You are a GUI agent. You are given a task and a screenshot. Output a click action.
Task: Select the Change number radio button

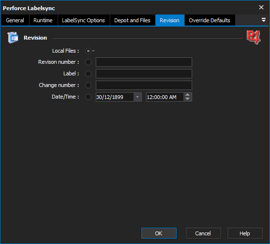pyautogui.click(x=88, y=85)
